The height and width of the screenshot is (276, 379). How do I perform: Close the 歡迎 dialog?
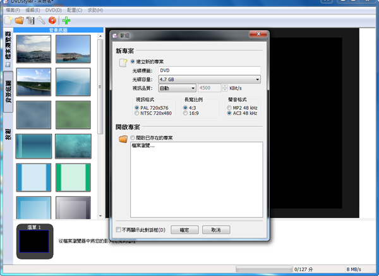point(258,34)
